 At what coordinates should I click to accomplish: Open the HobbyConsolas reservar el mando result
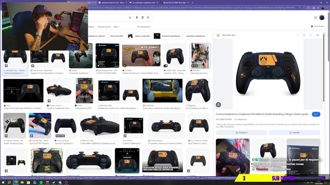(166, 126)
